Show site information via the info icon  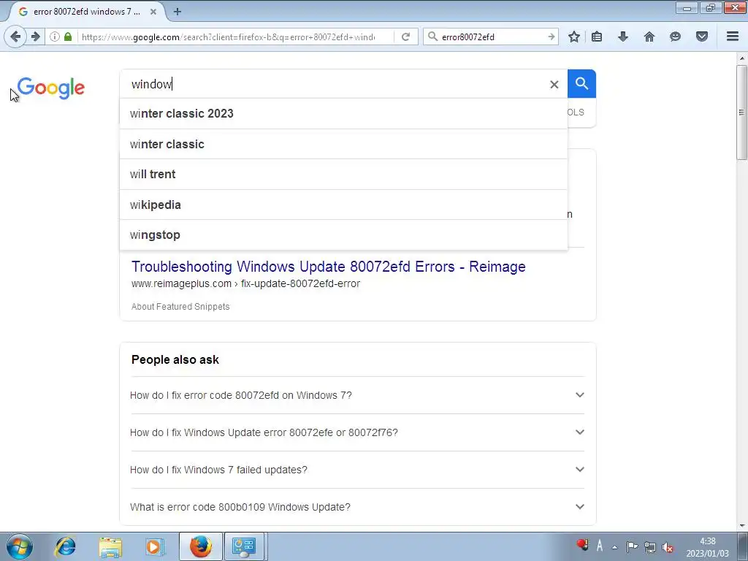tap(55, 37)
